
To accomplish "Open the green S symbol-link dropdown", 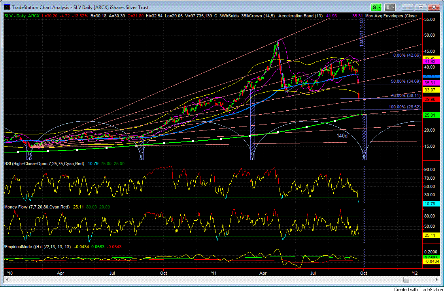I will [376, 7].
